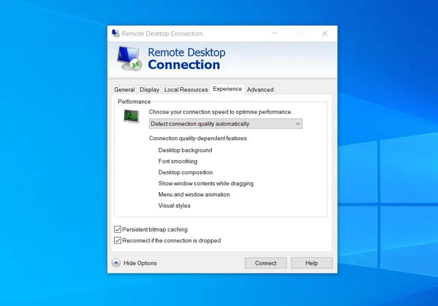Minimize the Remote Desktop Connection window

coord(275,33)
